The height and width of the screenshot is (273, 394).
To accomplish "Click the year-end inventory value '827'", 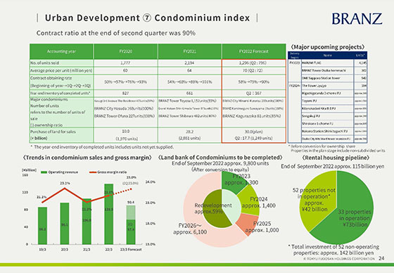I will tap(125, 94).
